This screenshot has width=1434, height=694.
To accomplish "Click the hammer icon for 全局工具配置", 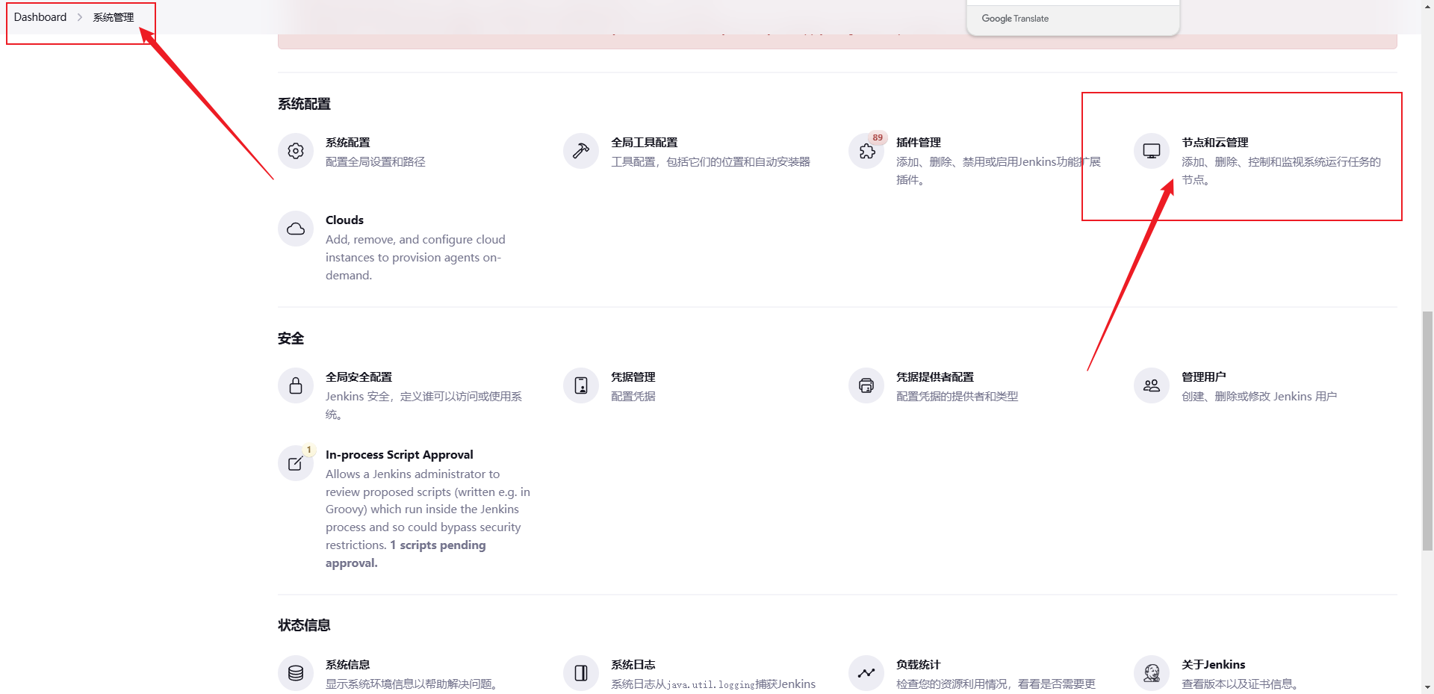I will 581,151.
